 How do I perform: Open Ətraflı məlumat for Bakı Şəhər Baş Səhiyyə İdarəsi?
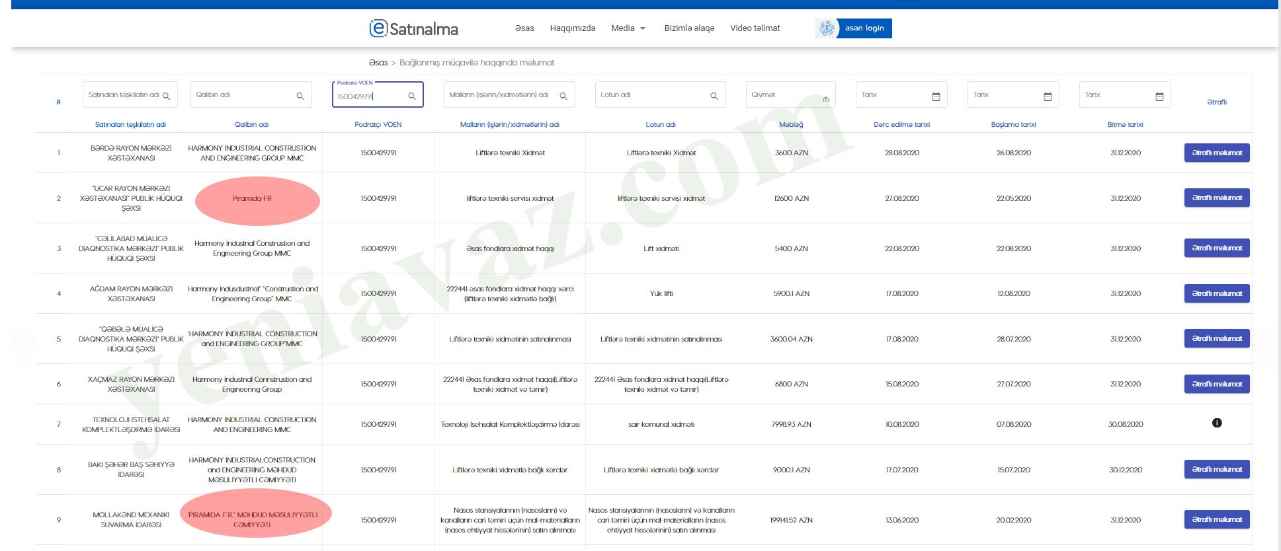(1217, 469)
